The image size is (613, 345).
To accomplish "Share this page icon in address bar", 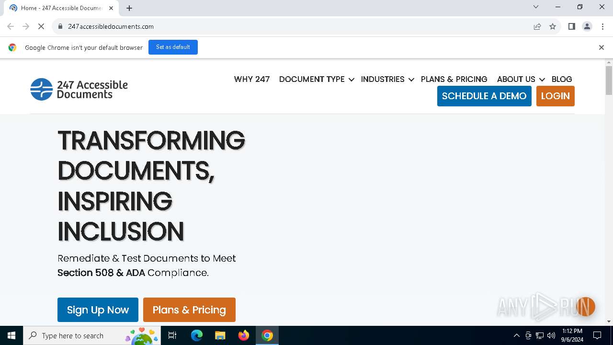I will [537, 26].
